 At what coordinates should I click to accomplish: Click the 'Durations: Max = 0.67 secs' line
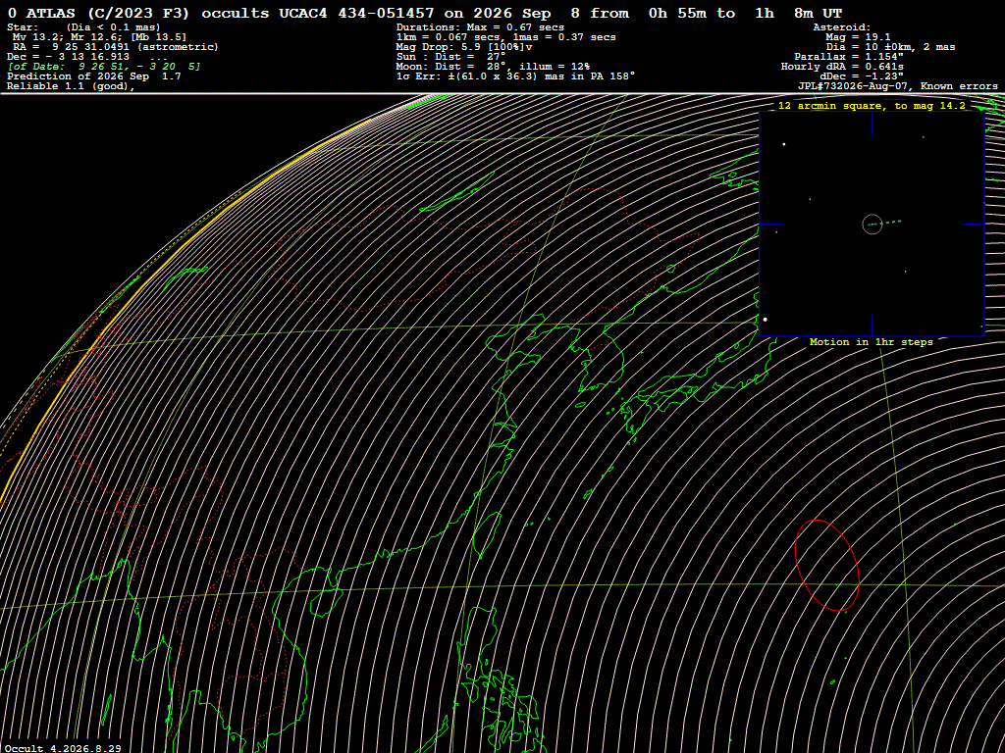click(x=480, y=27)
